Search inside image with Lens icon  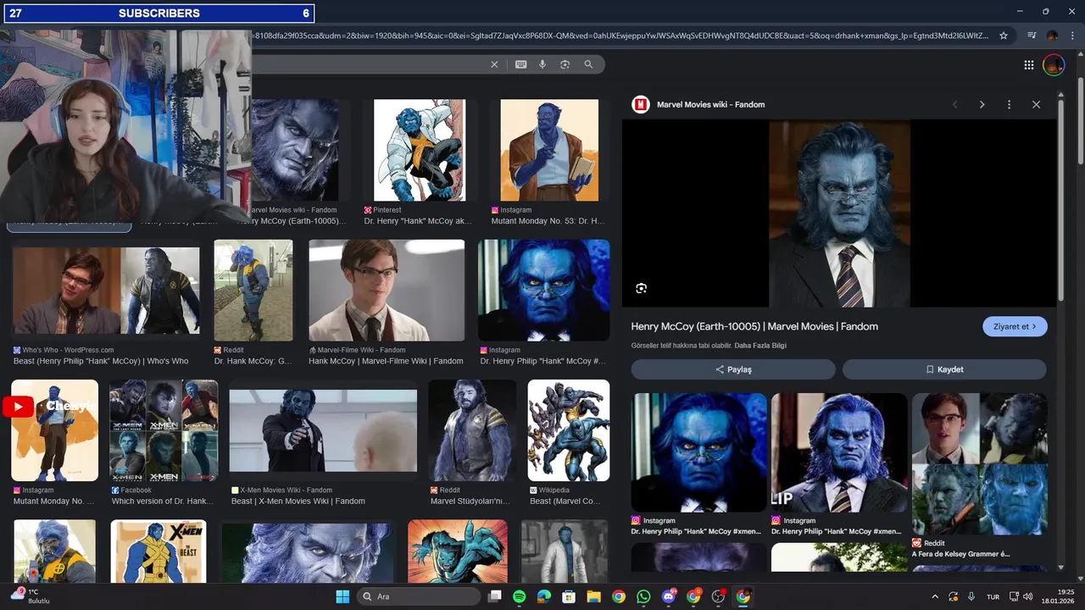(642, 288)
